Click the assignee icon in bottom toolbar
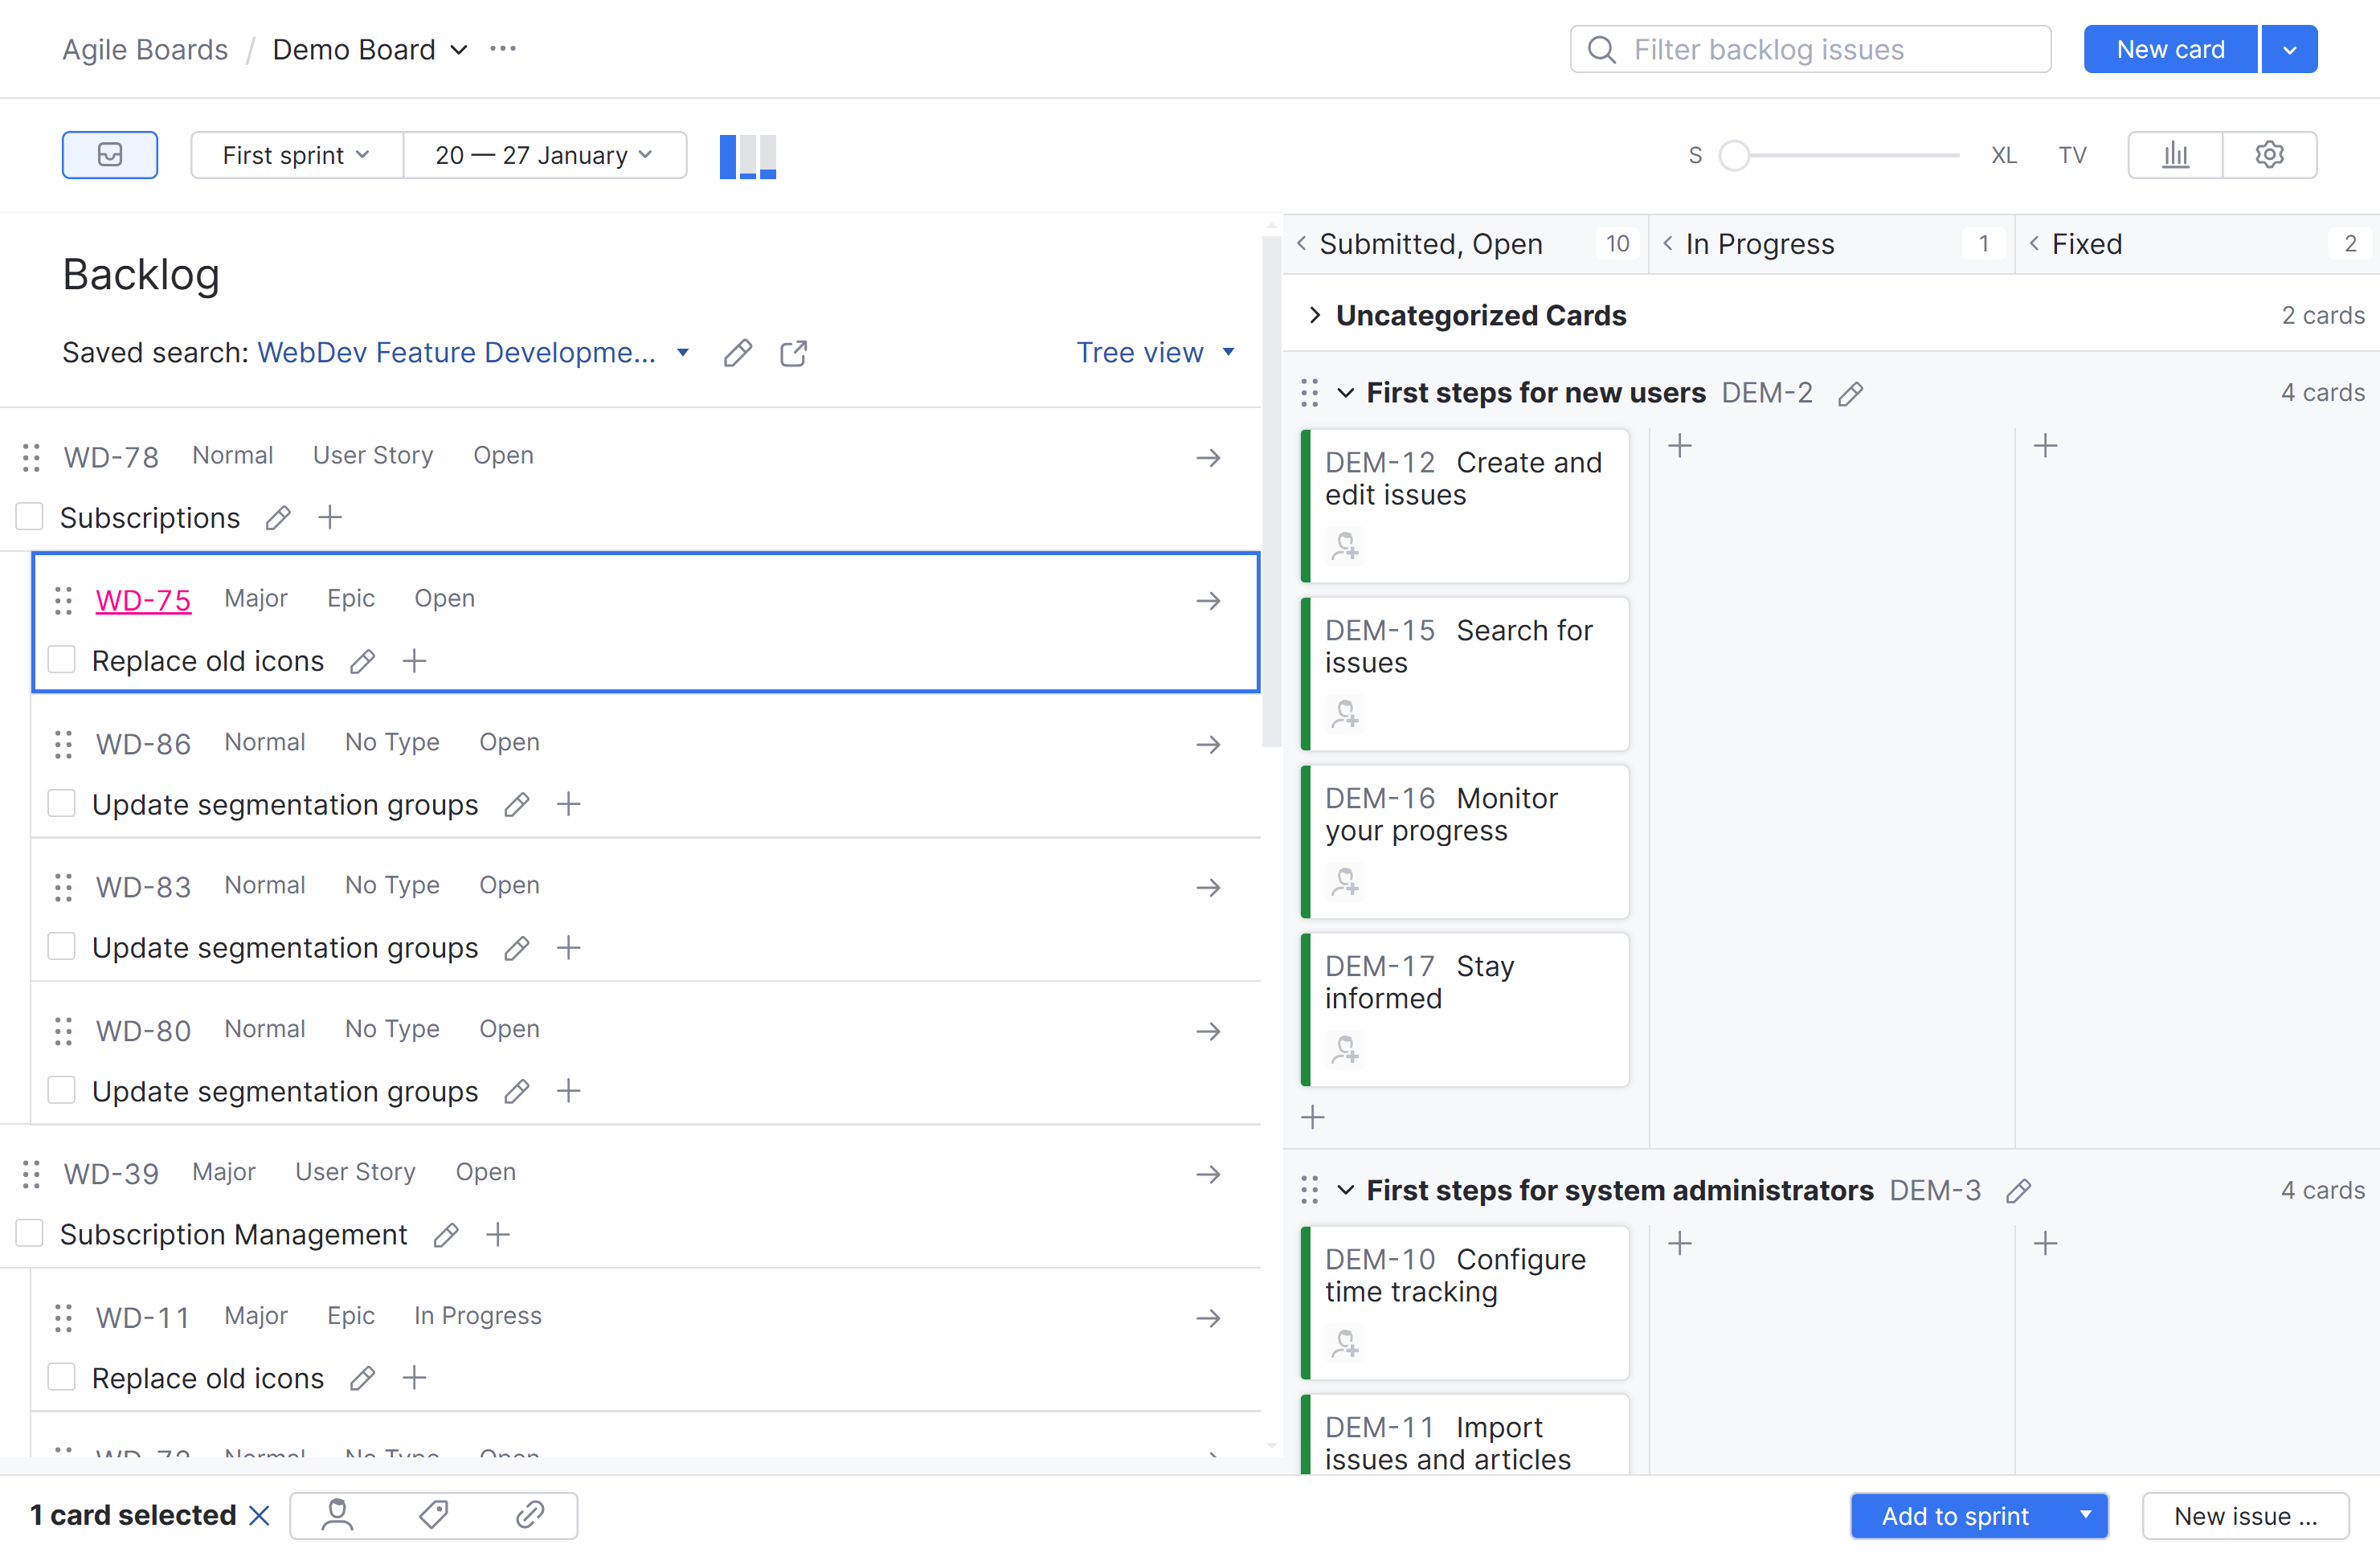Screen dimensions: 2380x1565 click(337, 1515)
